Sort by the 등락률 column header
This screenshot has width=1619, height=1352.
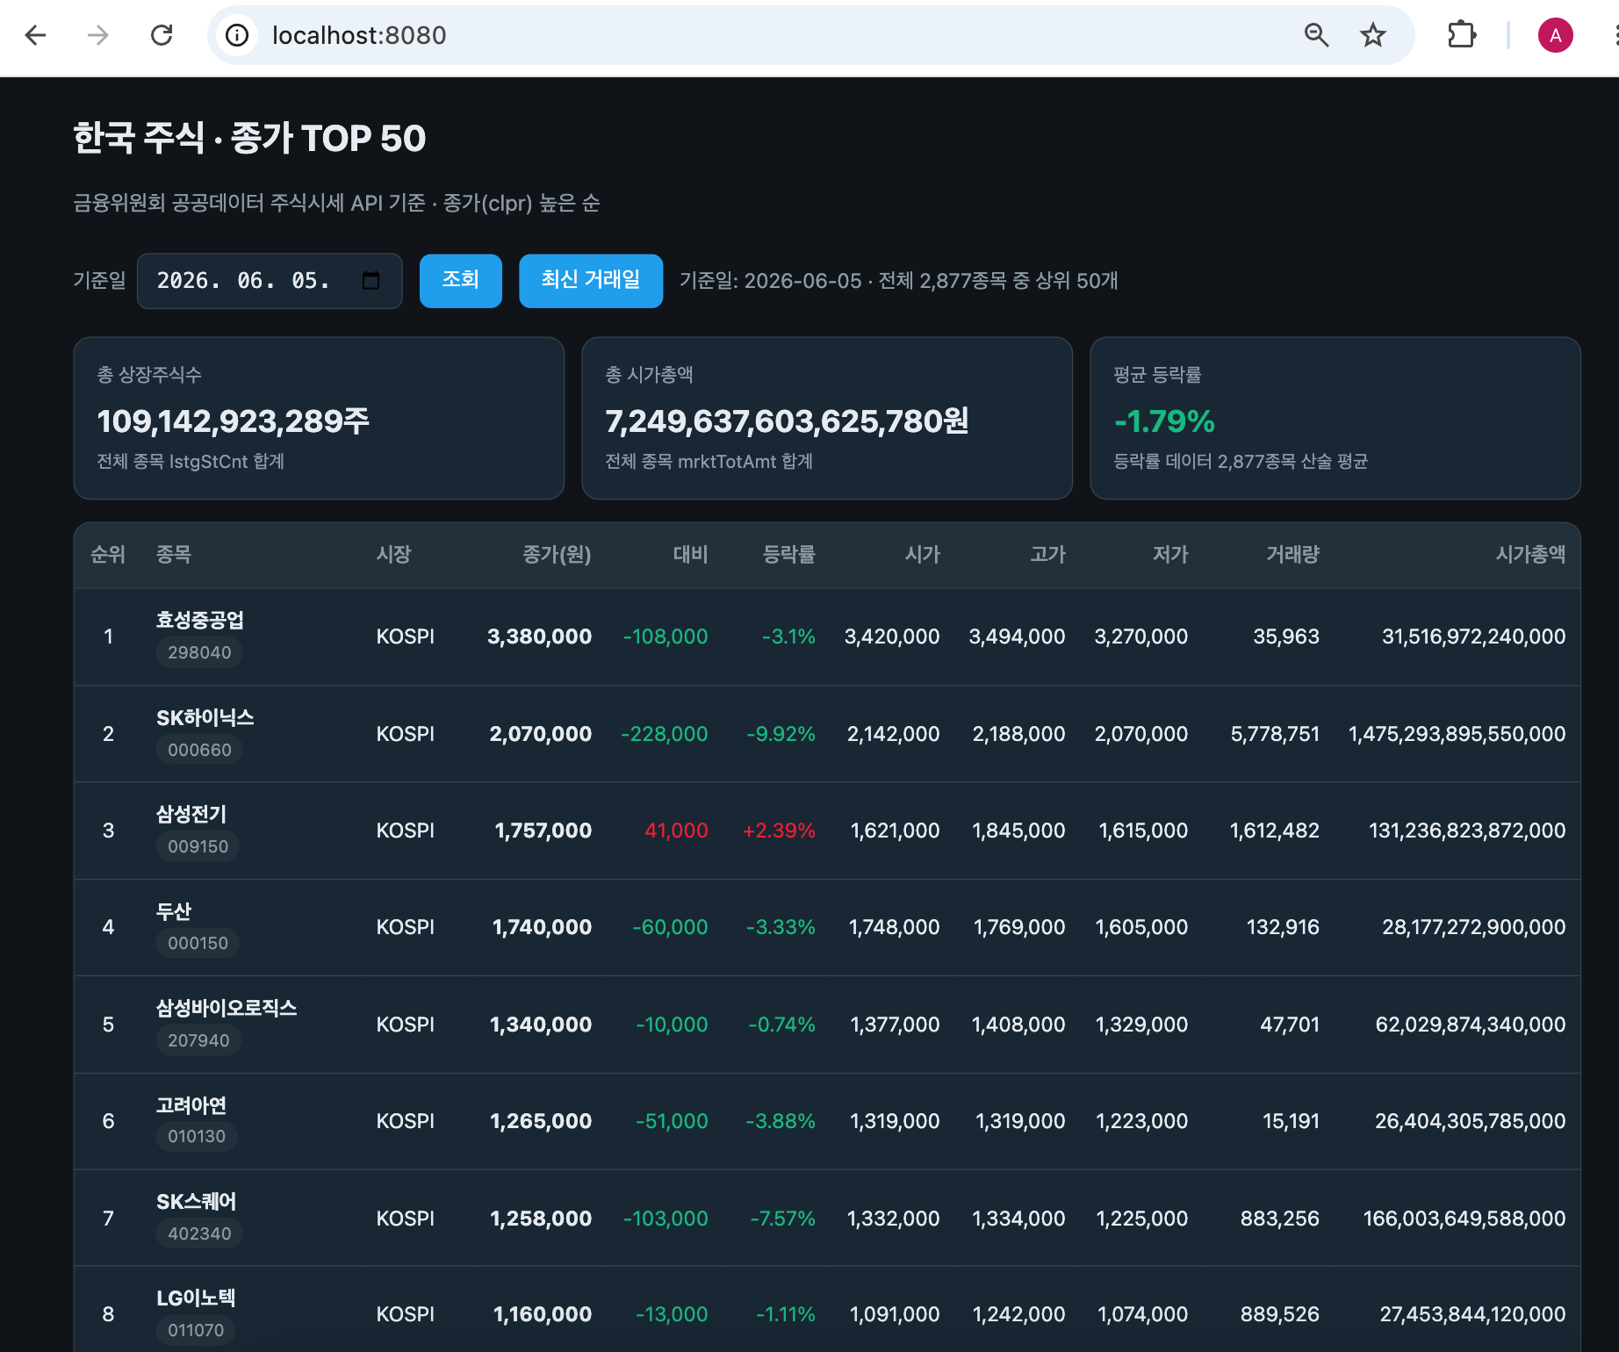click(788, 555)
